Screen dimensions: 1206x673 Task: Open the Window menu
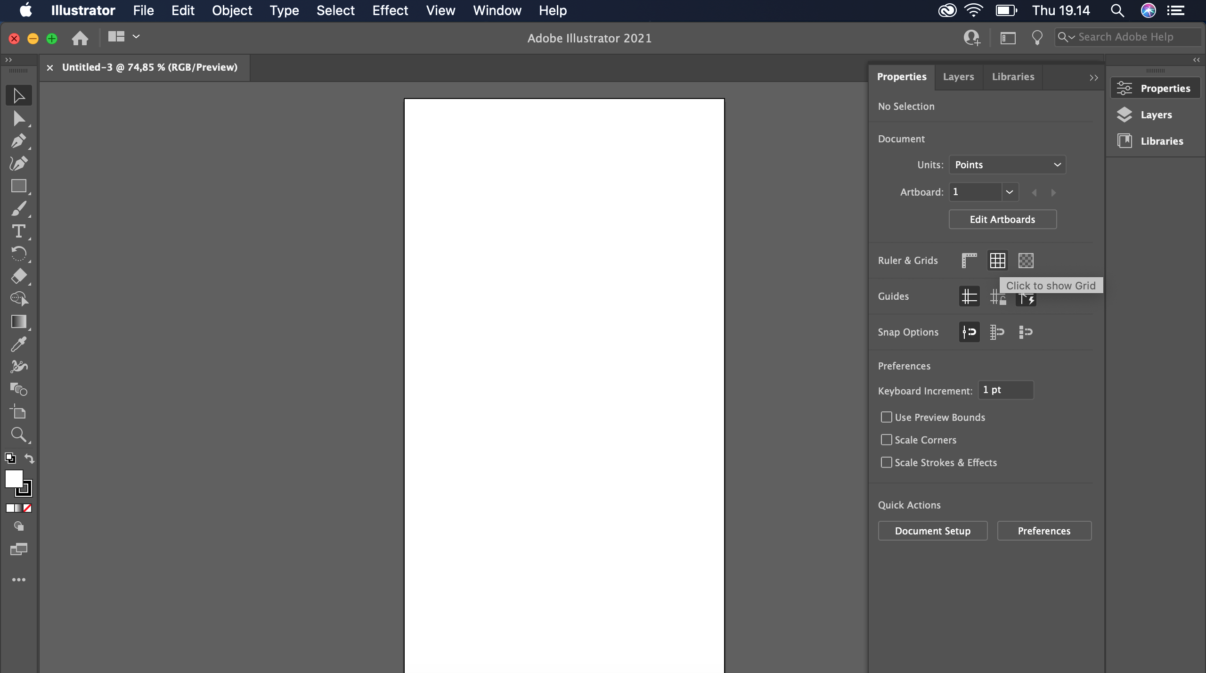(x=497, y=10)
